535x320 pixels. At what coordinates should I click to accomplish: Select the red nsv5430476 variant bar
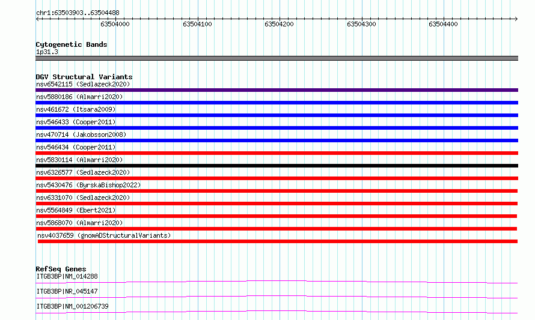coord(277,191)
